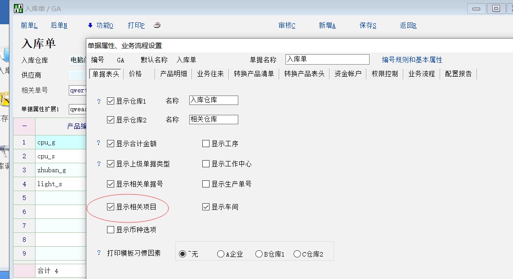Open the 权限控制 tab

pyautogui.click(x=384, y=74)
